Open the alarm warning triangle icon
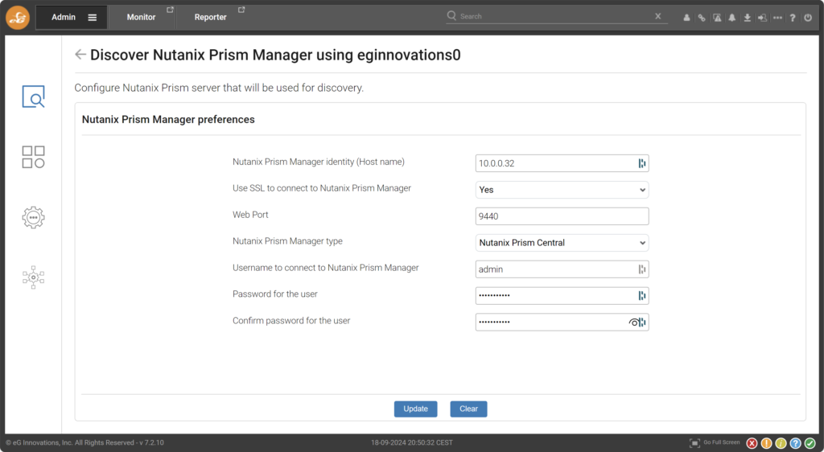The width and height of the screenshot is (824, 452). click(717, 18)
